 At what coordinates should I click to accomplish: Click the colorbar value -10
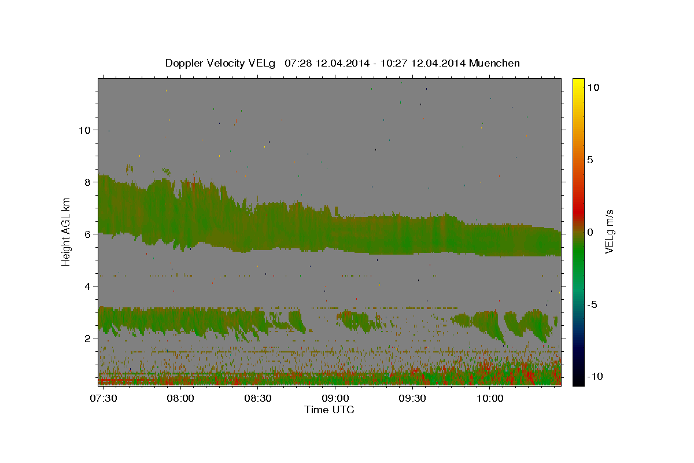595,376
